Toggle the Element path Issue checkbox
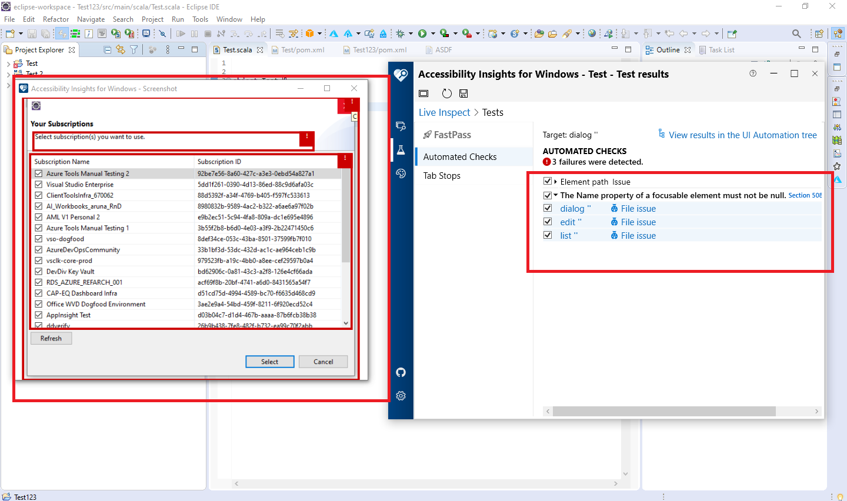 click(x=548, y=181)
